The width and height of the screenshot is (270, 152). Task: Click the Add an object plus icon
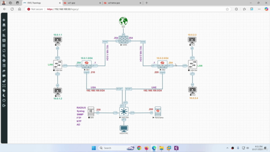[x=4, y=20]
